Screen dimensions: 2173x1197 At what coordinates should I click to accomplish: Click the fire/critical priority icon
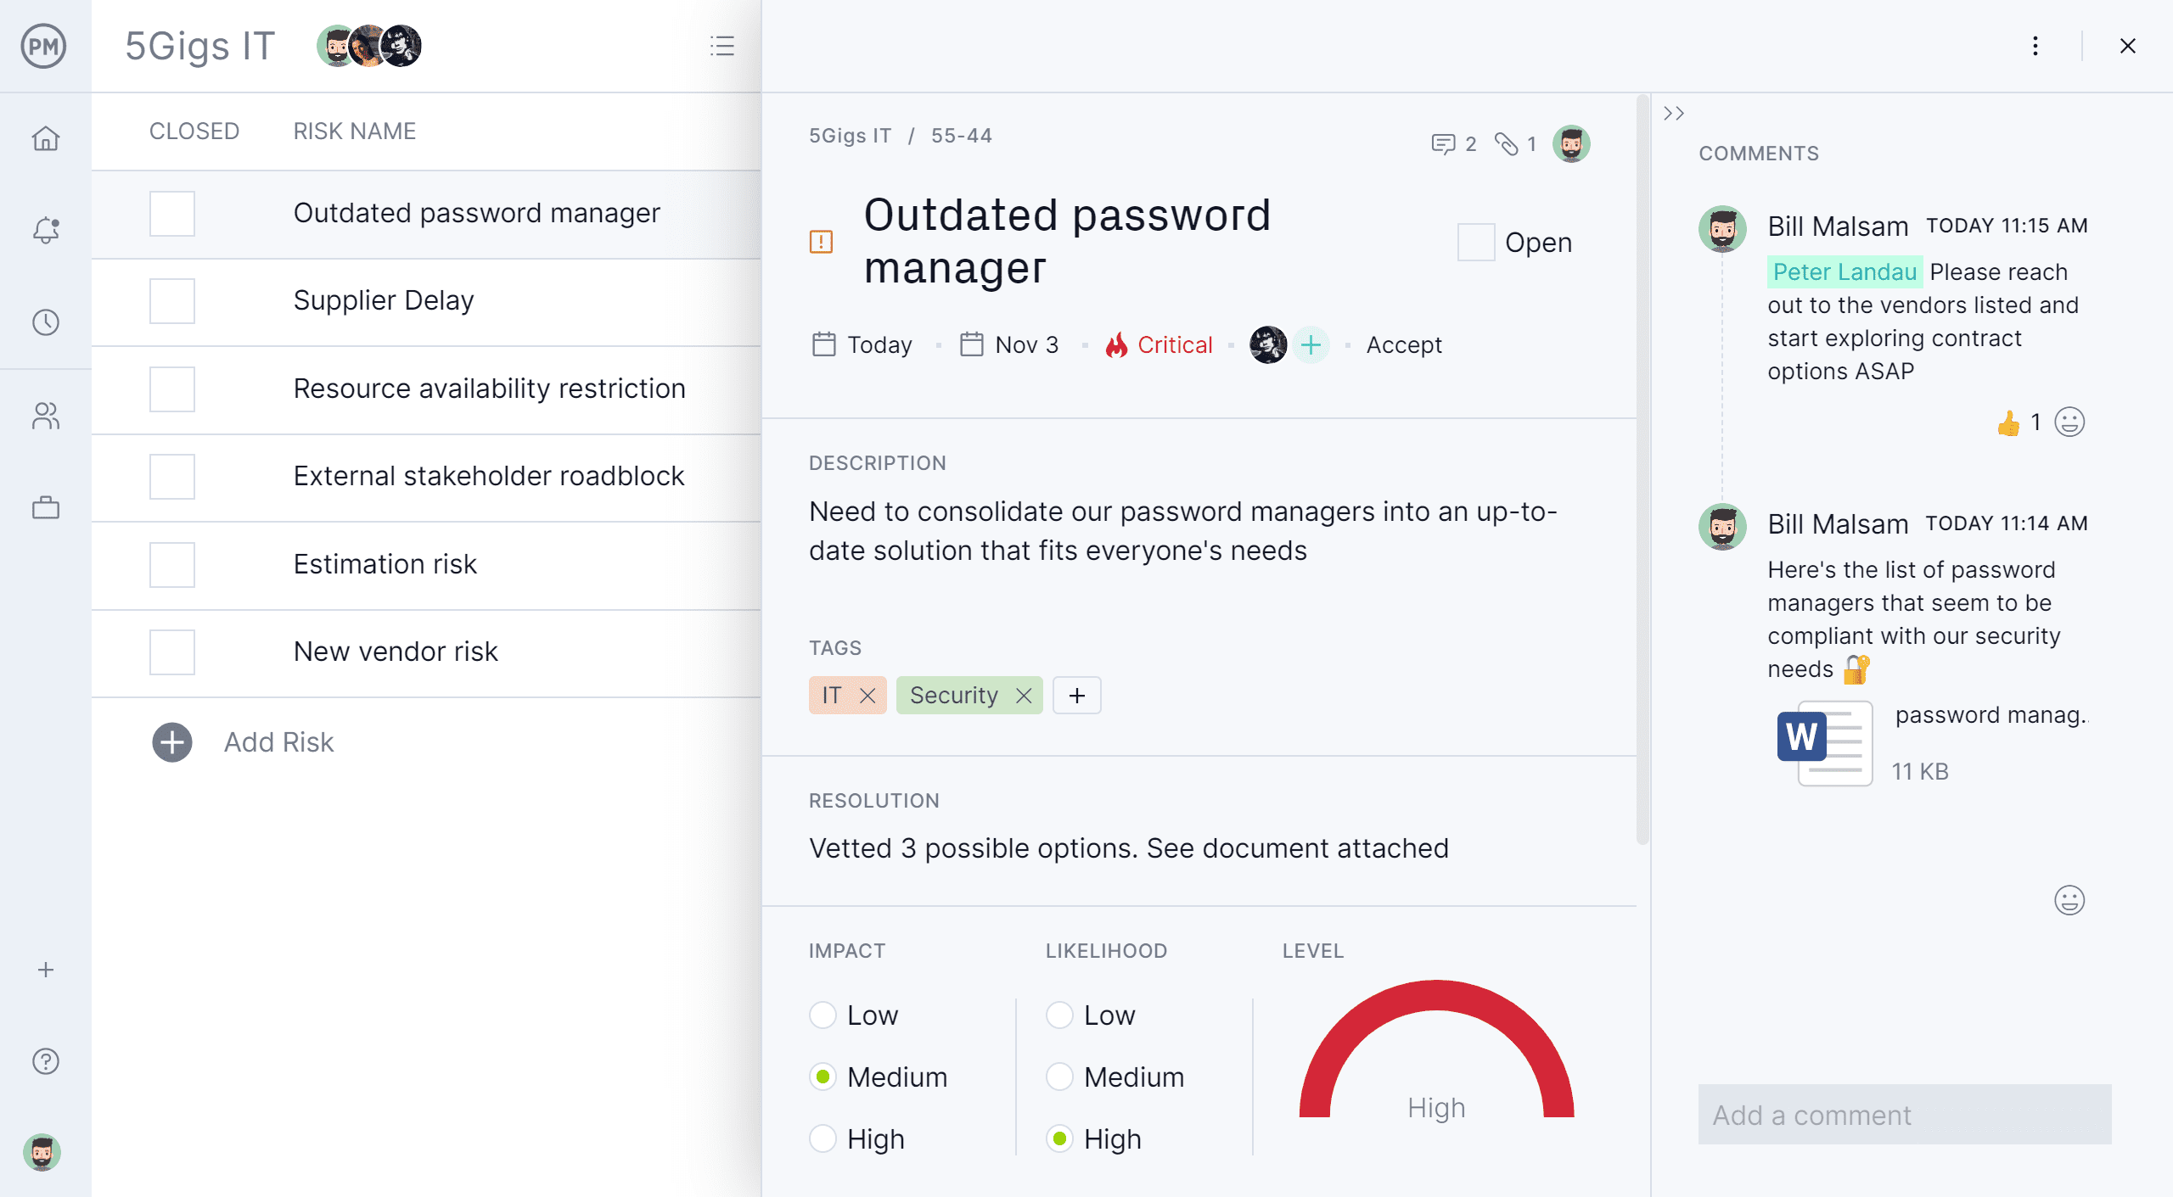[x=1115, y=344]
